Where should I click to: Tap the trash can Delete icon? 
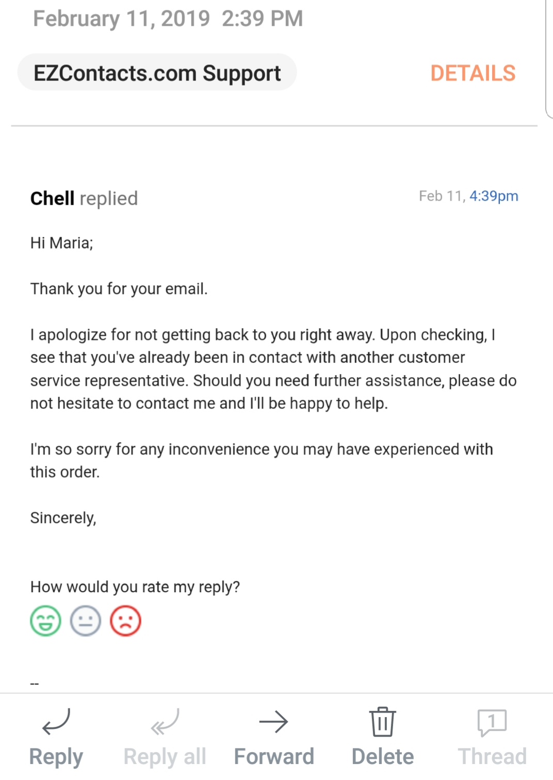(x=382, y=723)
